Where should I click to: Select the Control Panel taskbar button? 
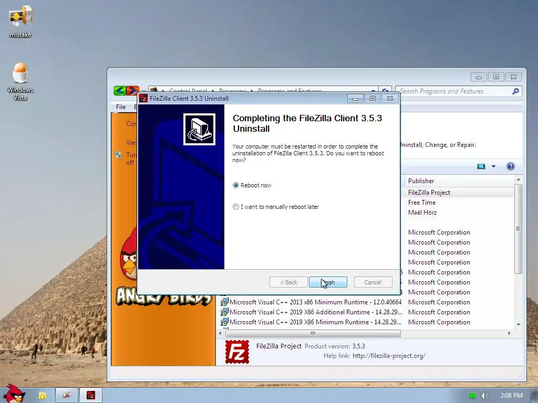click(67, 395)
